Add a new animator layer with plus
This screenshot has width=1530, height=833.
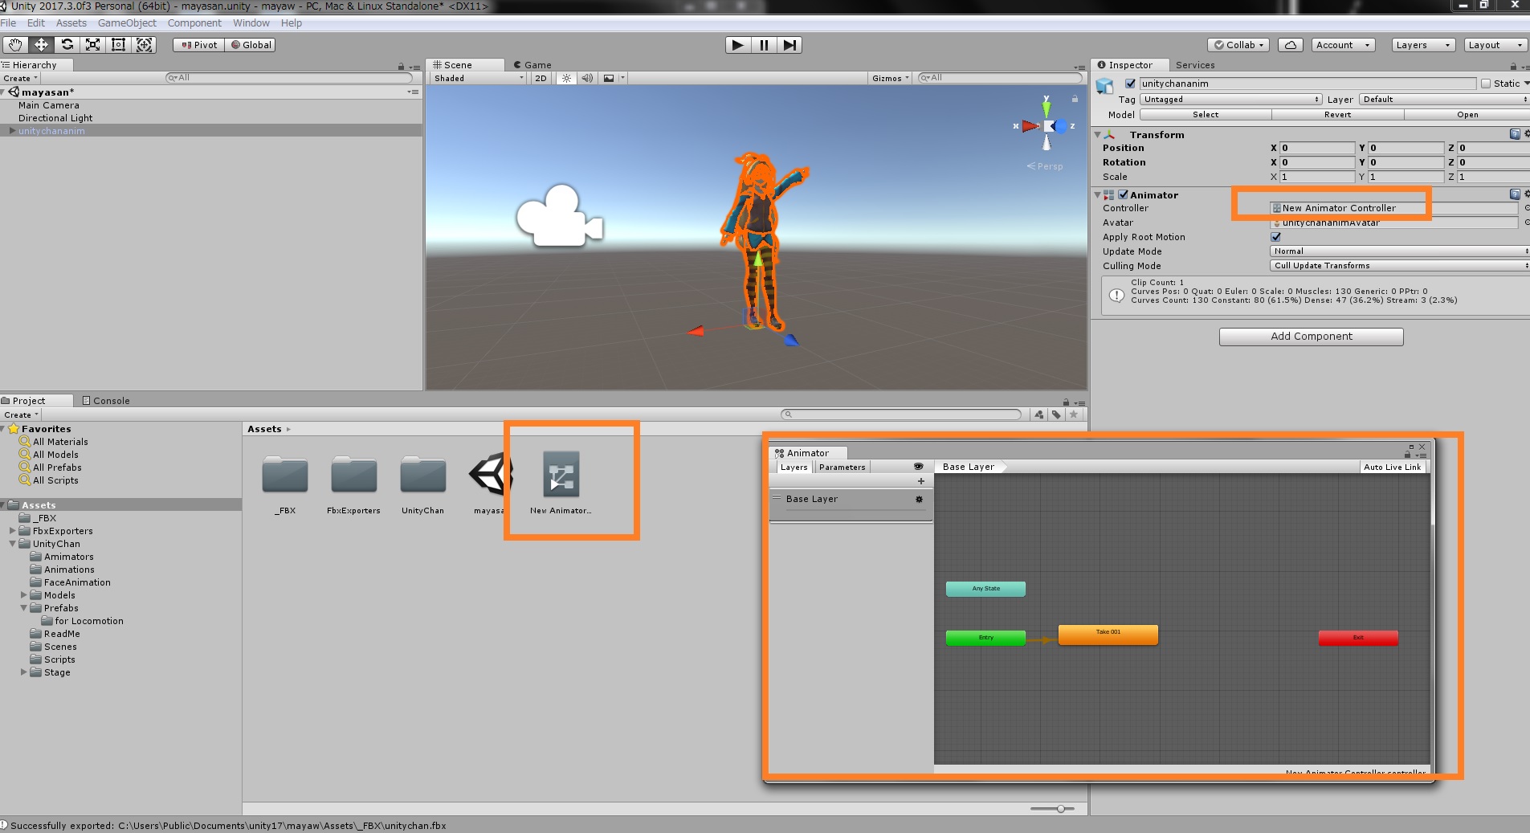pyautogui.click(x=921, y=481)
